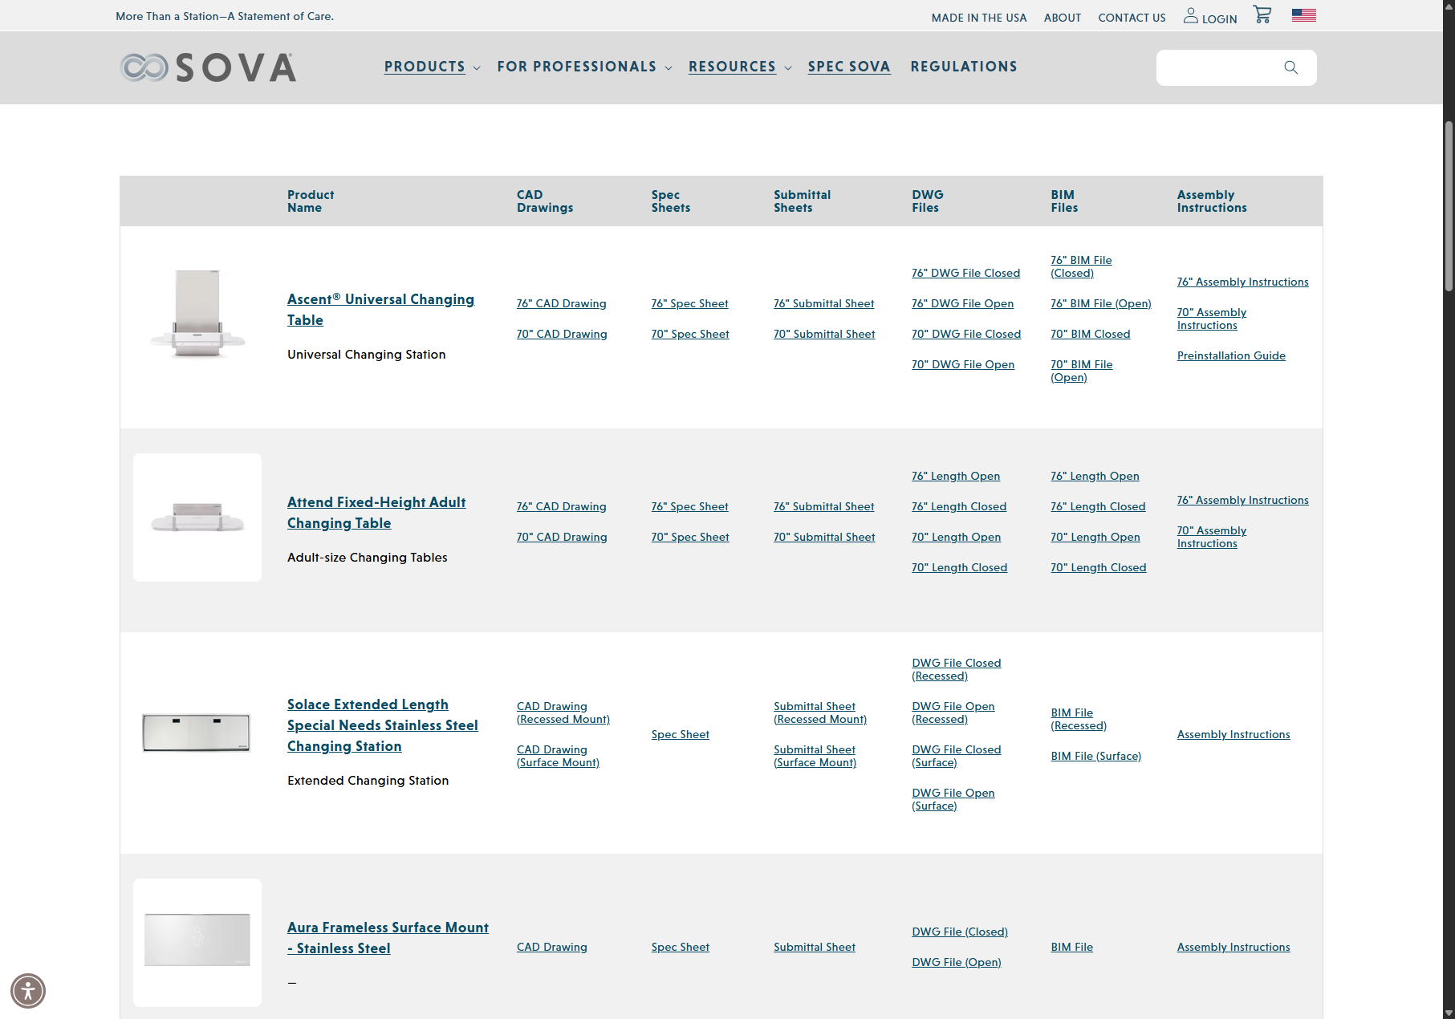
Task: Download Ascent 76" DWG File Closed
Action: tap(966, 273)
